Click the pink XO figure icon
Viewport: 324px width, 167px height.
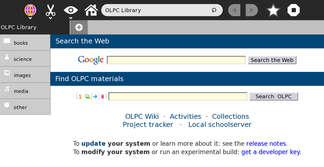[x=103, y=97]
